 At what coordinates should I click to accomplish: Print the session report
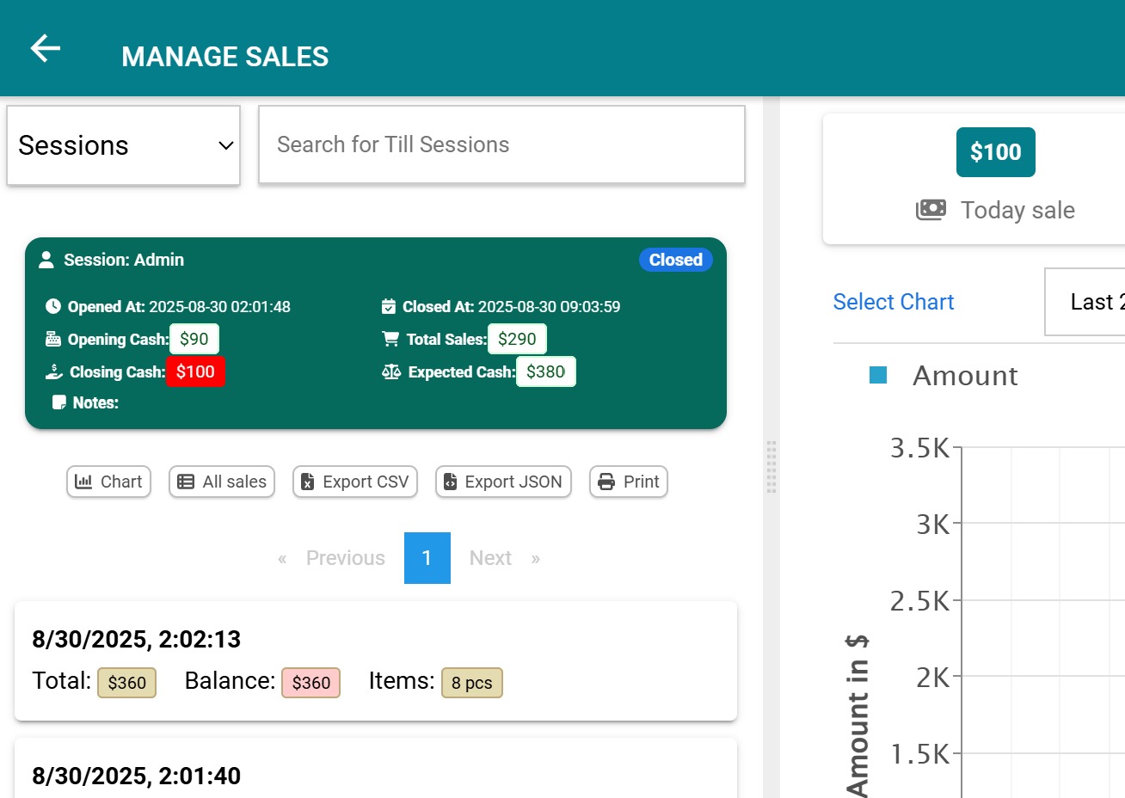629,482
